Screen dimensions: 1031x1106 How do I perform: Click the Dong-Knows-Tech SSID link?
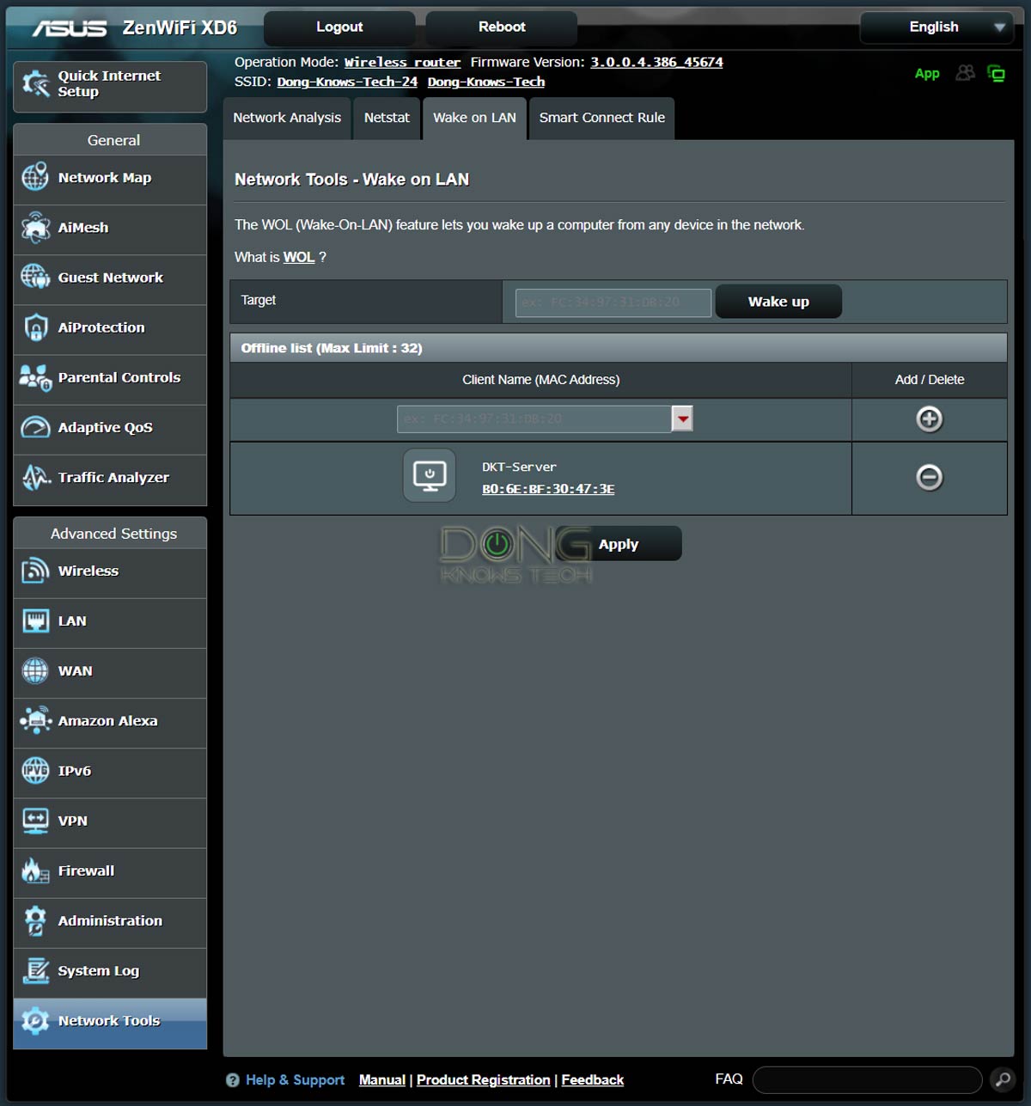click(486, 82)
